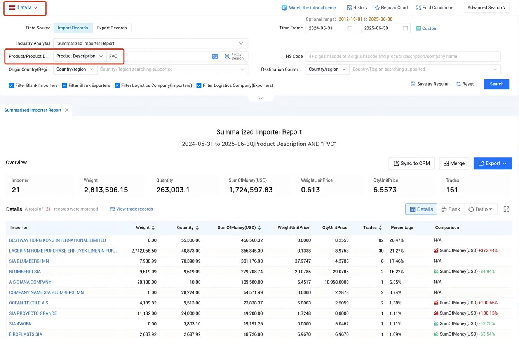Click the translate icon in product field

215,56
